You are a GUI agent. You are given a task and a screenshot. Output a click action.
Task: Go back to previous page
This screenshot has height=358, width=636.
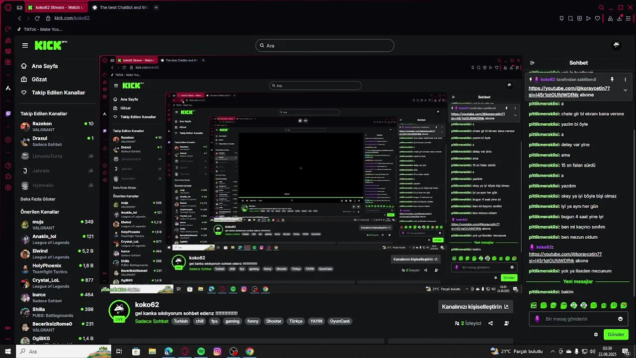pyautogui.click(x=19, y=18)
